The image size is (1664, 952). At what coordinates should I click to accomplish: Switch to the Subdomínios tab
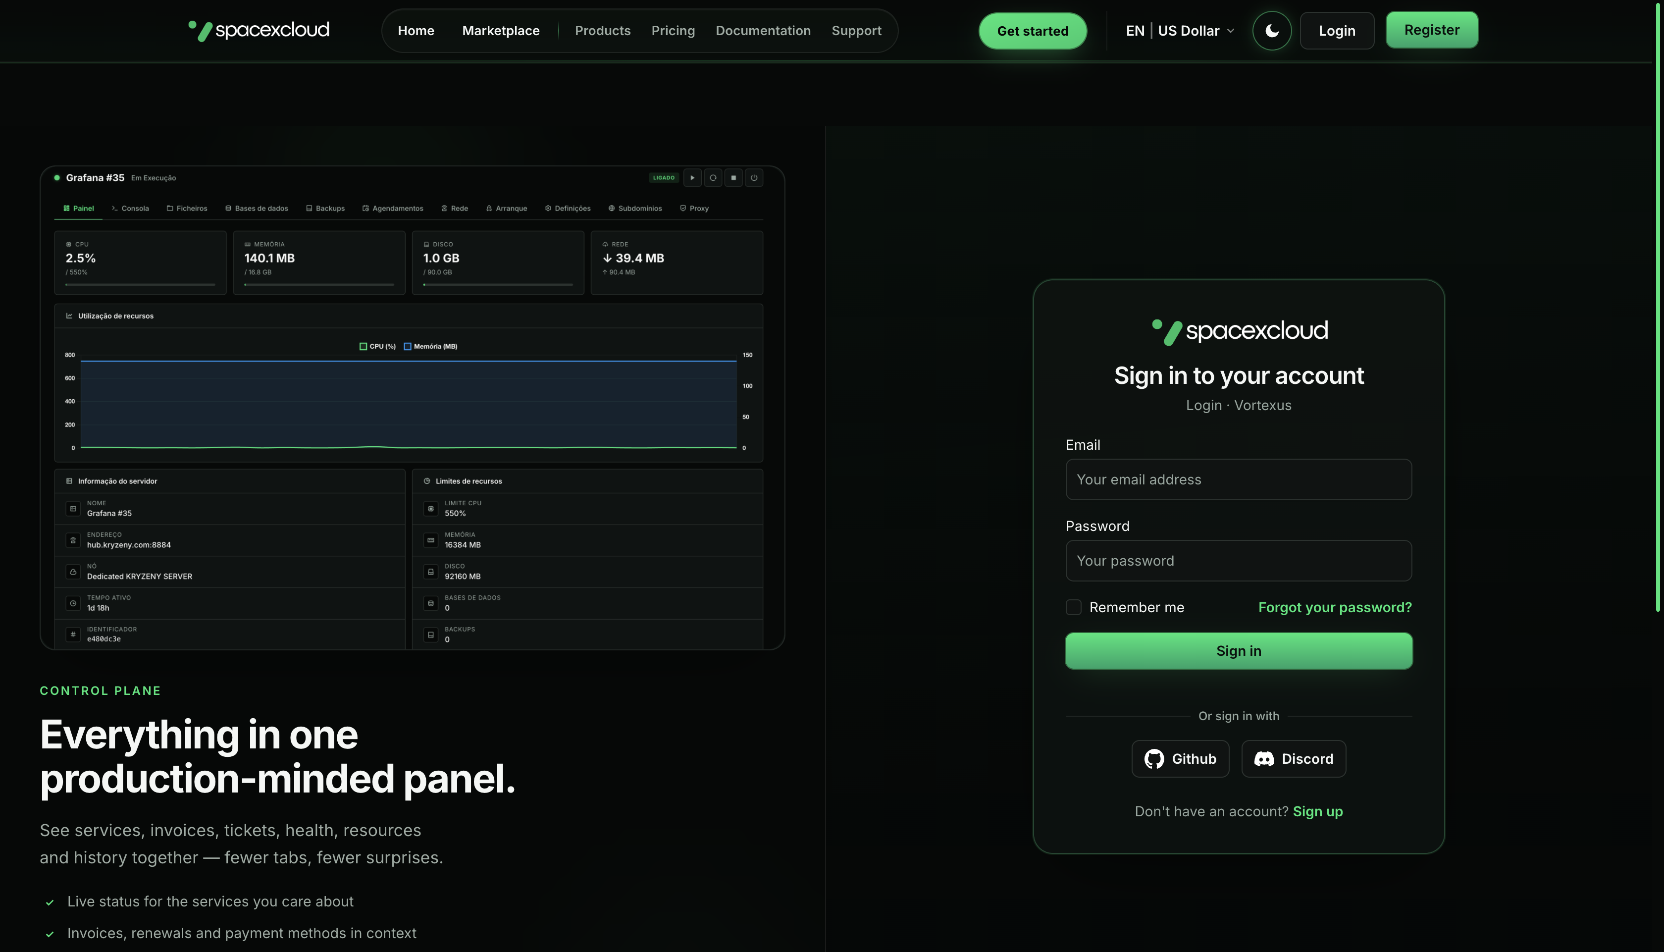point(635,209)
